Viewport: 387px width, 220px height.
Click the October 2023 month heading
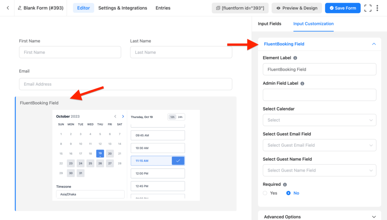coord(68,116)
